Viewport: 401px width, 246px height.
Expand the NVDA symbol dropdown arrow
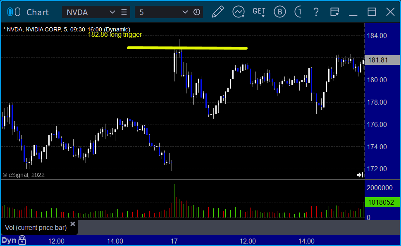(112, 12)
